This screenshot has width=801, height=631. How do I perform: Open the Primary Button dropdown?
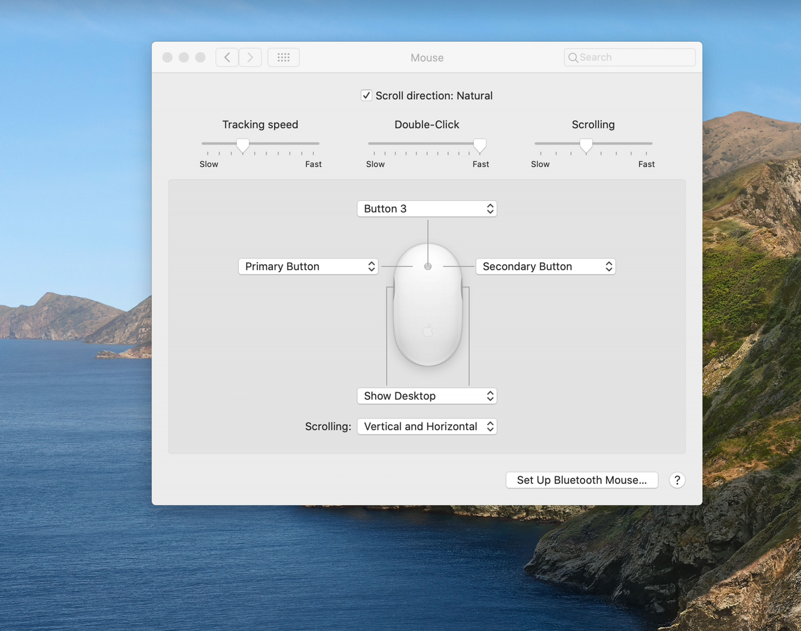[308, 266]
